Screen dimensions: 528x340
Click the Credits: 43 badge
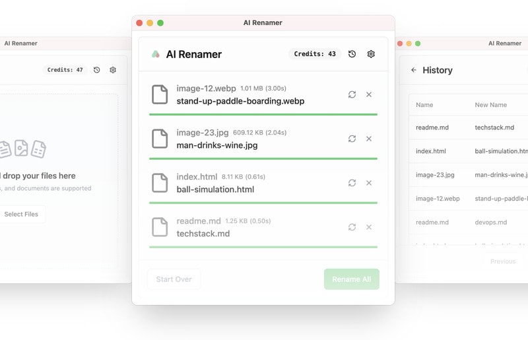[x=315, y=54]
